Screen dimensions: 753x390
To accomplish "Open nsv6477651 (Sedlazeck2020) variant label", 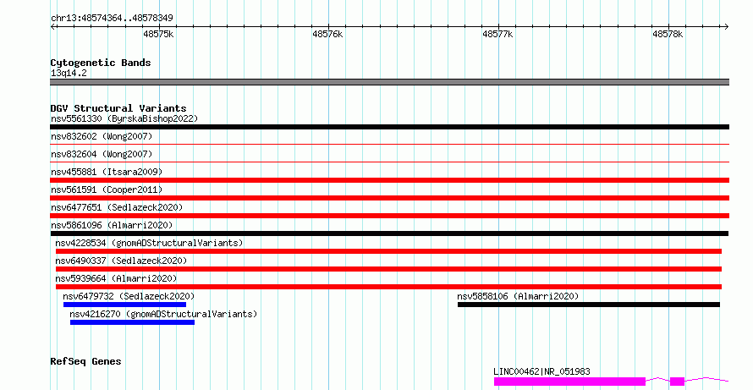I will coord(117,207).
